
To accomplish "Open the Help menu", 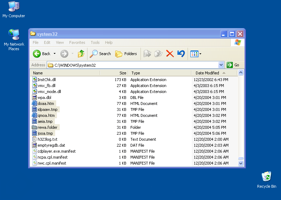I will point(109,42).
